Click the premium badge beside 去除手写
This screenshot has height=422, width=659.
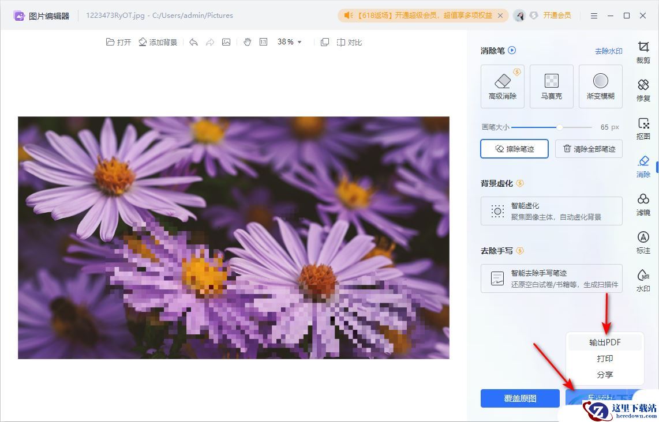point(520,251)
